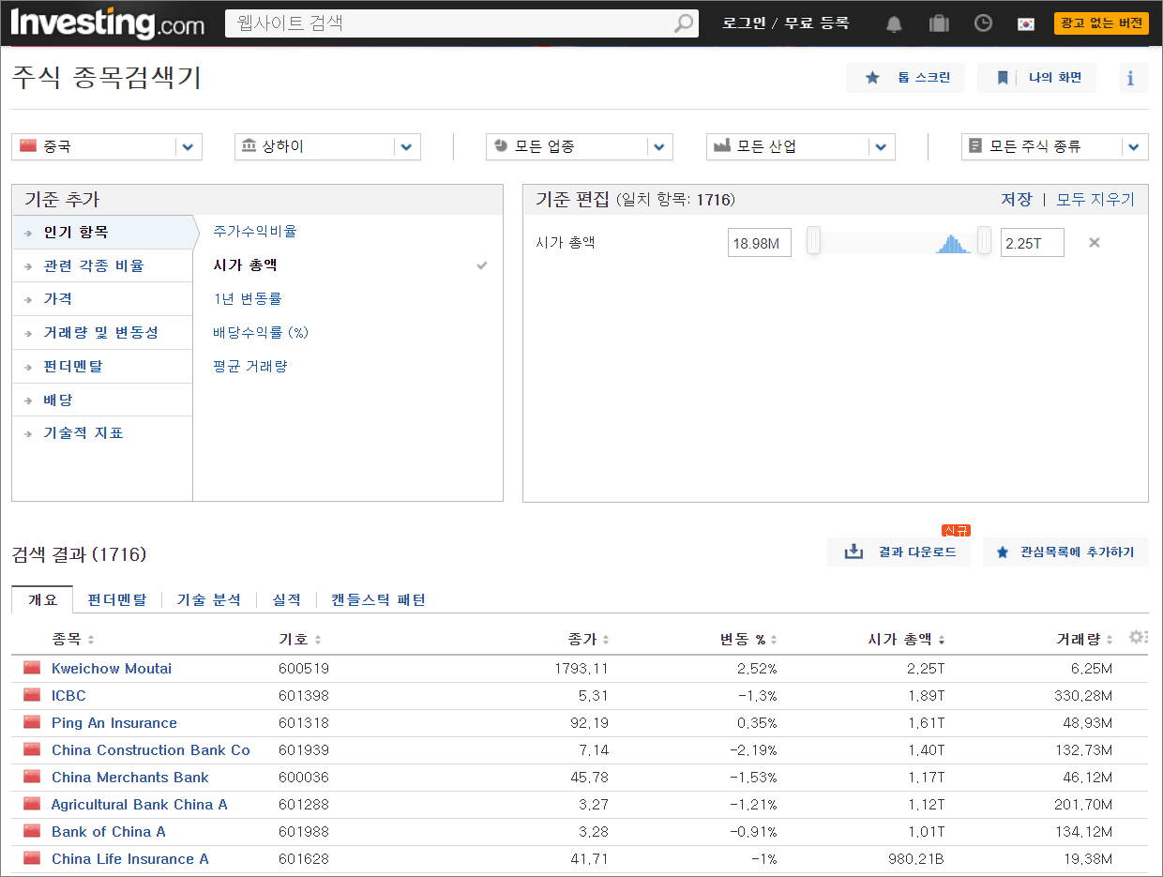Click the search magnifier icon
1163x877 pixels.
pyautogui.click(x=684, y=23)
